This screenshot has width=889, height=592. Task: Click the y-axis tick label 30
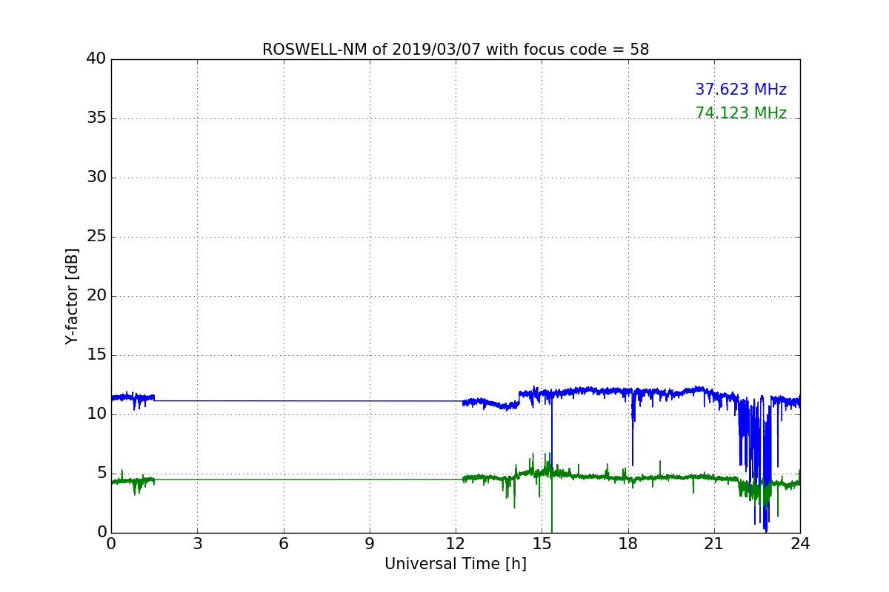tap(96, 178)
